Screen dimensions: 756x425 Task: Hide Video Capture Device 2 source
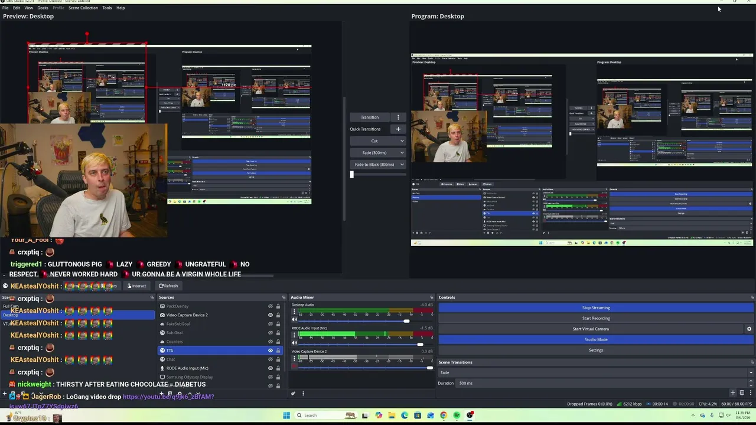pos(271,315)
